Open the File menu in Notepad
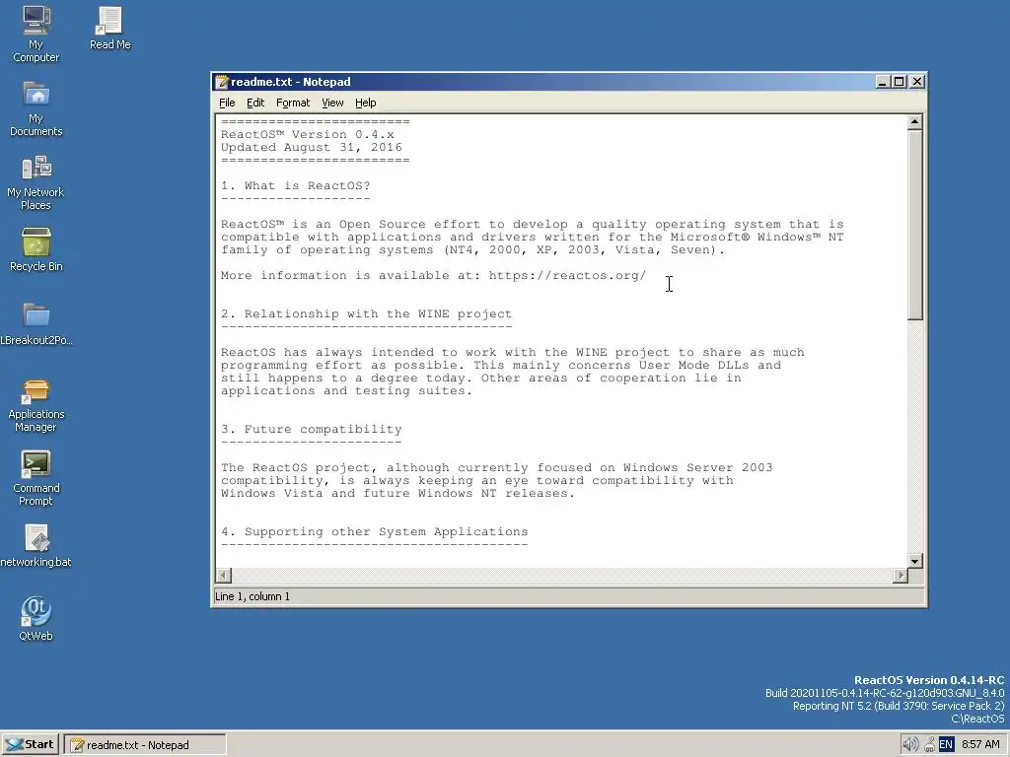 coord(227,103)
